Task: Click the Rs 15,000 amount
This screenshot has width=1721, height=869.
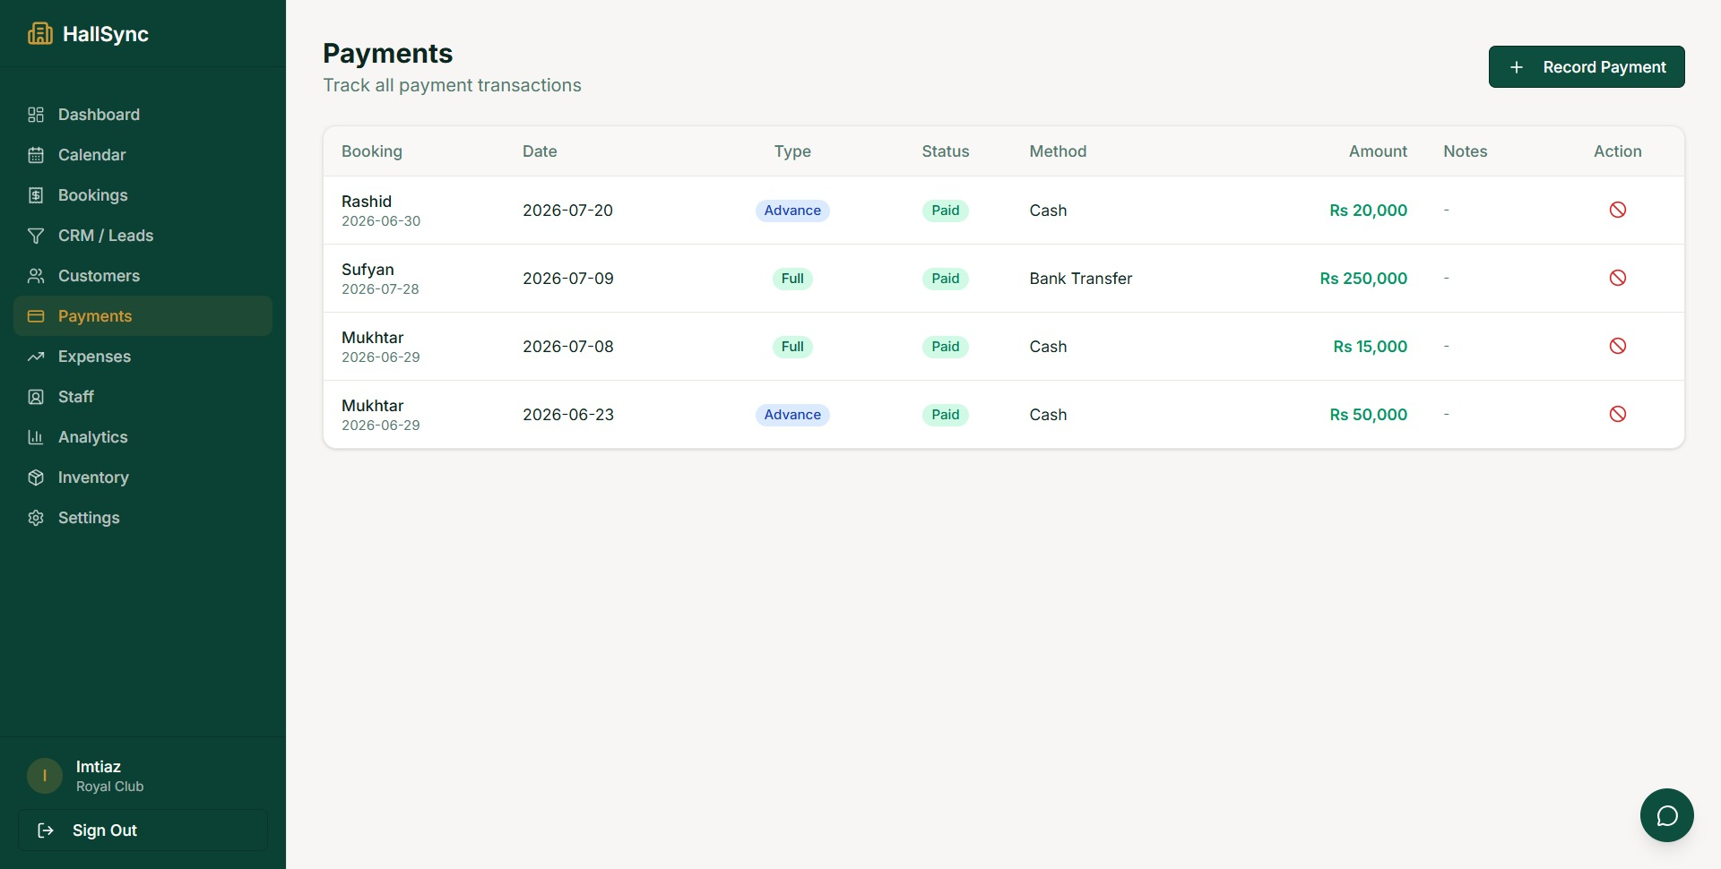Action: point(1370,347)
